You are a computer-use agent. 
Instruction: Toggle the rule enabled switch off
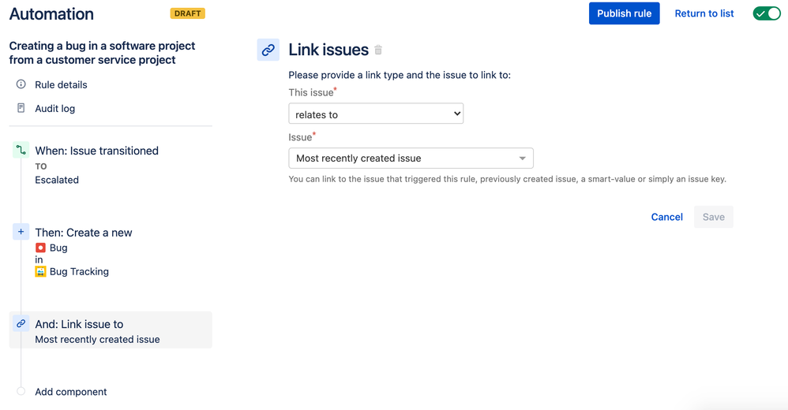[x=767, y=13]
